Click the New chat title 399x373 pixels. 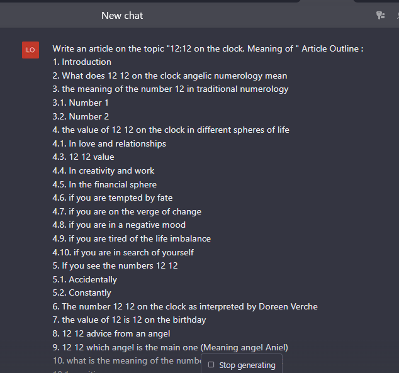tap(122, 16)
